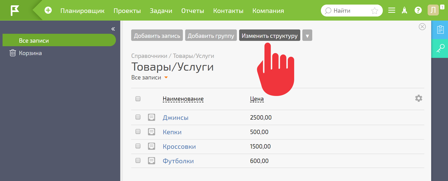This screenshot has height=181, width=448.
Task: Click the Найти search field
Action: [x=351, y=11]
